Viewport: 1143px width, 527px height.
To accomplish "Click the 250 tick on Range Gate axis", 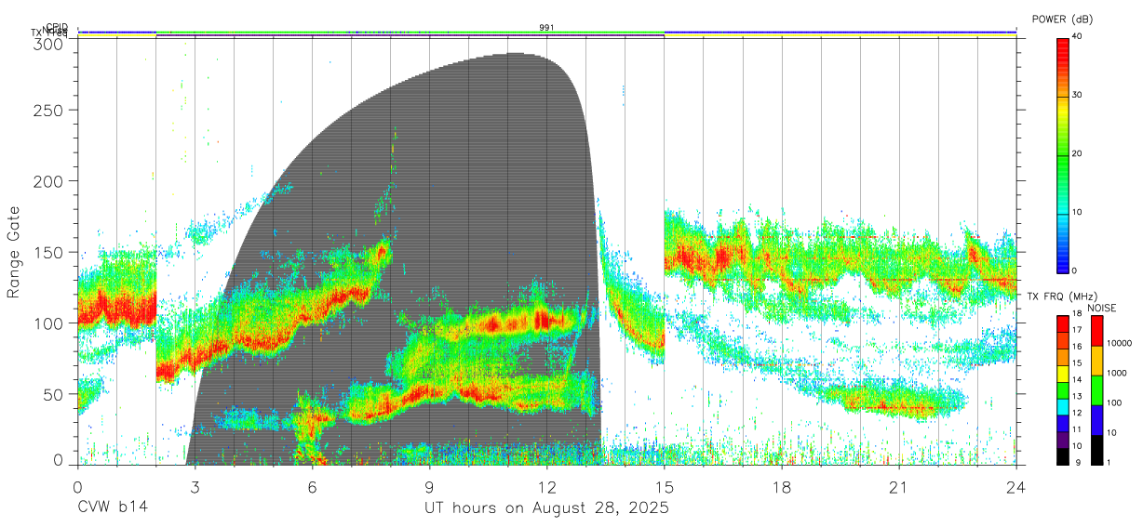I will (x=47, y=110).
